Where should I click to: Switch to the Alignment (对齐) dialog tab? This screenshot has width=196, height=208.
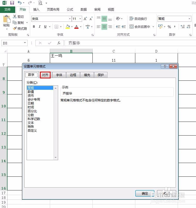(45, 75)
